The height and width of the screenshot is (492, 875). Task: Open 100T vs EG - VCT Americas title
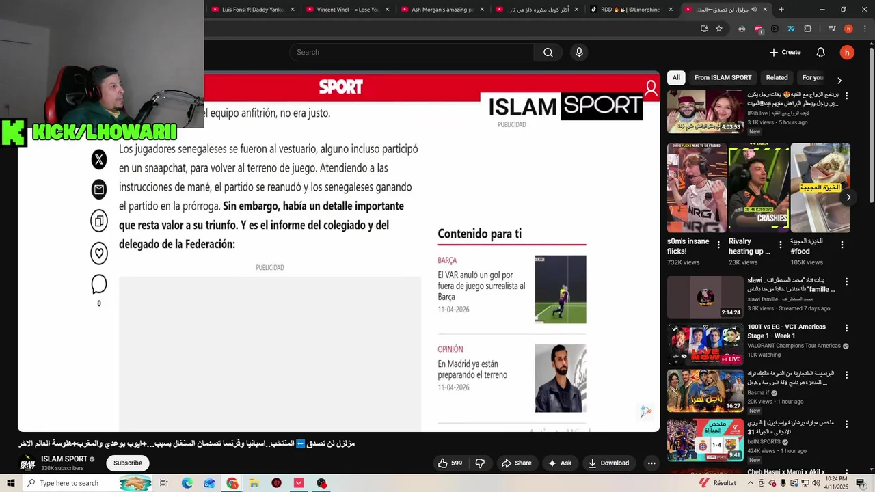pyautogui.click(x=786, y=331)
